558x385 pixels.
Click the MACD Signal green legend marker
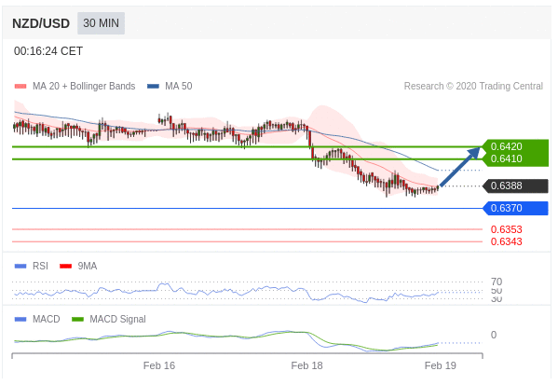click(77, 319)
